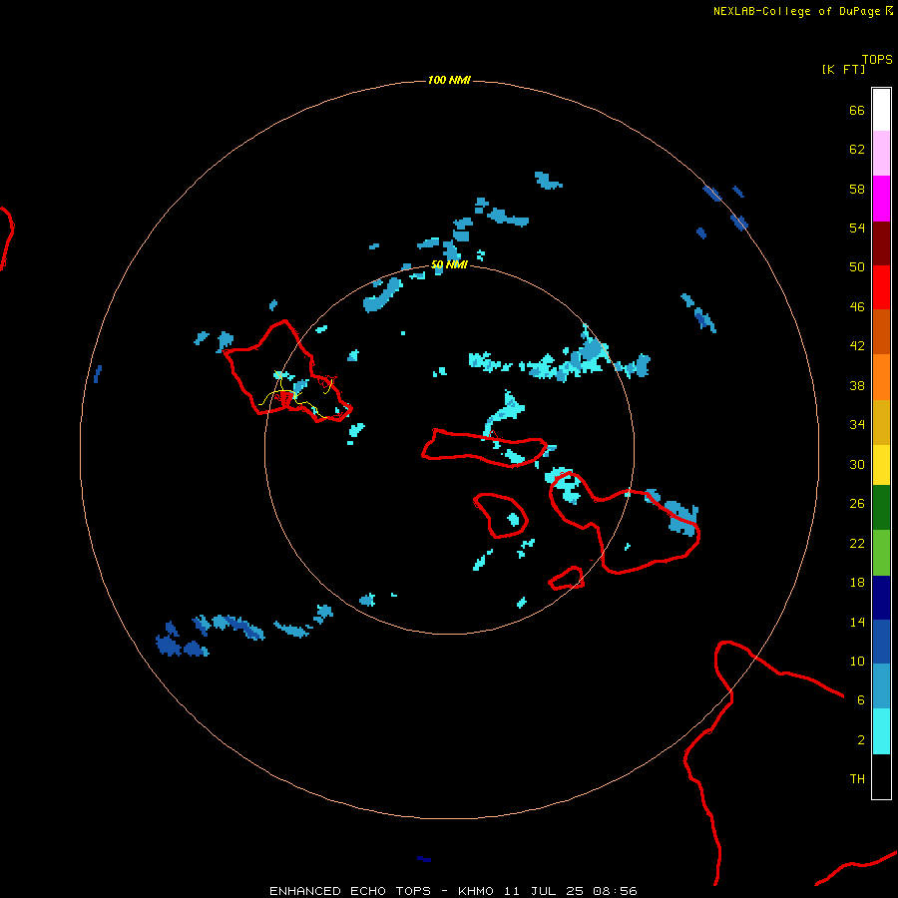
Task: Click the dark orange 46 kft legend swatch
Action: (x=881, y=332)
